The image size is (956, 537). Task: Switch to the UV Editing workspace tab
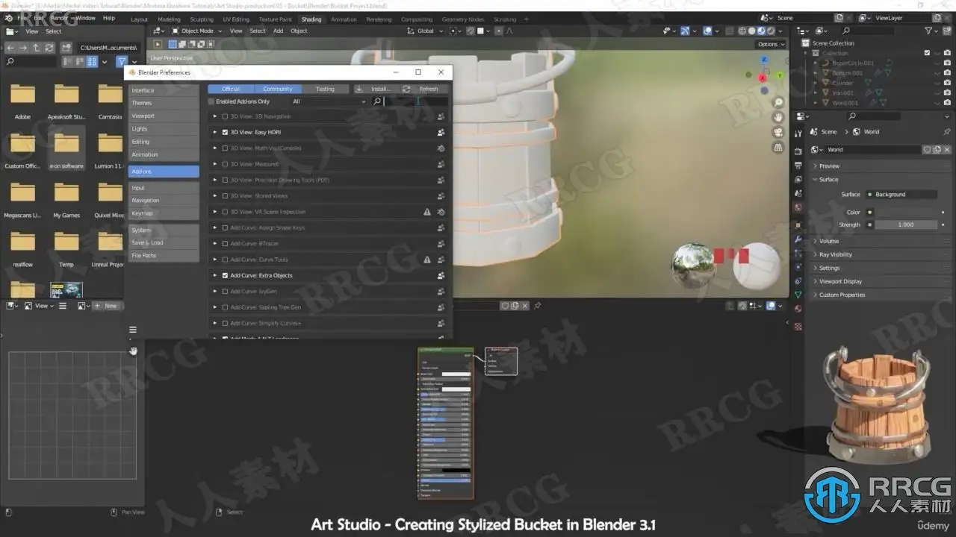coord(236,19)
